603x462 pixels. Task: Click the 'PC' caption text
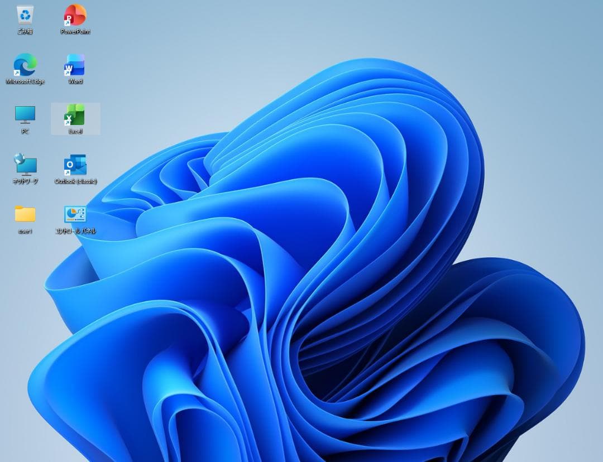tap(25, 132)
